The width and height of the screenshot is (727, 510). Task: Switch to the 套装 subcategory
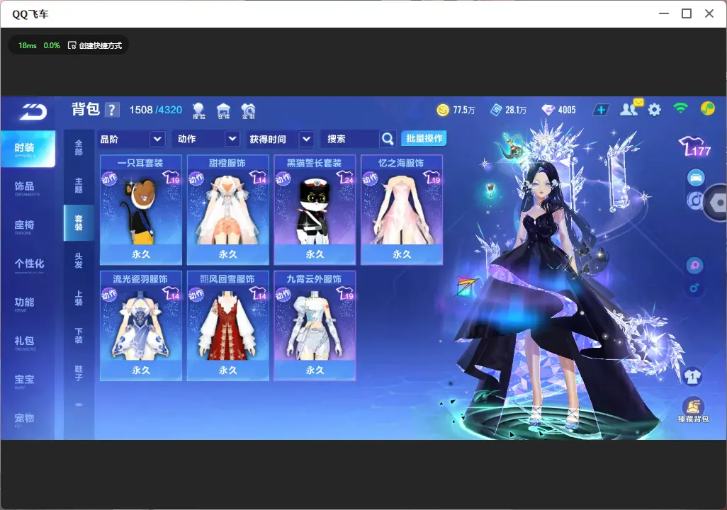point(79,223)
